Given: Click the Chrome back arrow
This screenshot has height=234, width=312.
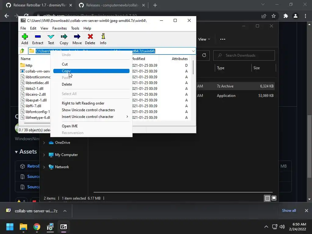Looking at the screenshot, I should coord(7,16).
